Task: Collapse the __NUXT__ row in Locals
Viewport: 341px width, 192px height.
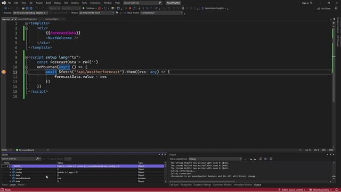Action: coord(7,166)
